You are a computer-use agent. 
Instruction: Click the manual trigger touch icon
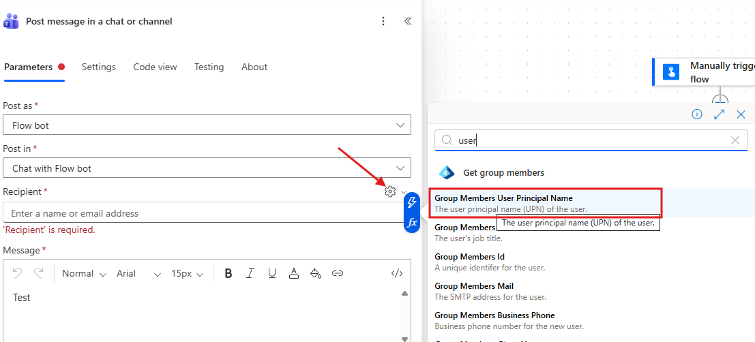(670, 72)
